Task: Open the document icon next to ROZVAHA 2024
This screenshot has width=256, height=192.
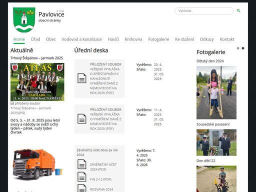Action: (x=82, y=188)
